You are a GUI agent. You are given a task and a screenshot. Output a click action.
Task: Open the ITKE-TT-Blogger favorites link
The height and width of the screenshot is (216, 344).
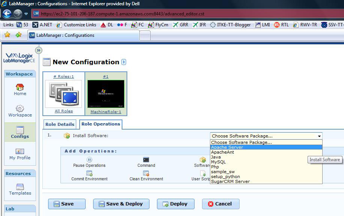230,25
